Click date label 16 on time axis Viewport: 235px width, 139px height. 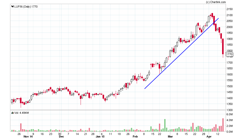click(x=42, y=134)
